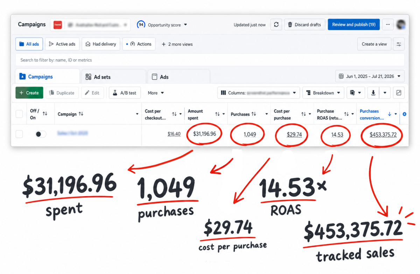Screen dimensions: 420x274
Task: Click the 1,049 purchases cell
Action: [250, 134]
